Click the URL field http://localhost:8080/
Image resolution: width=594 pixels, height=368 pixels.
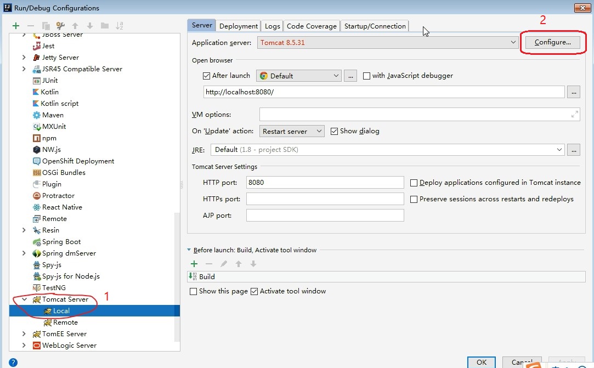point(384,92)
